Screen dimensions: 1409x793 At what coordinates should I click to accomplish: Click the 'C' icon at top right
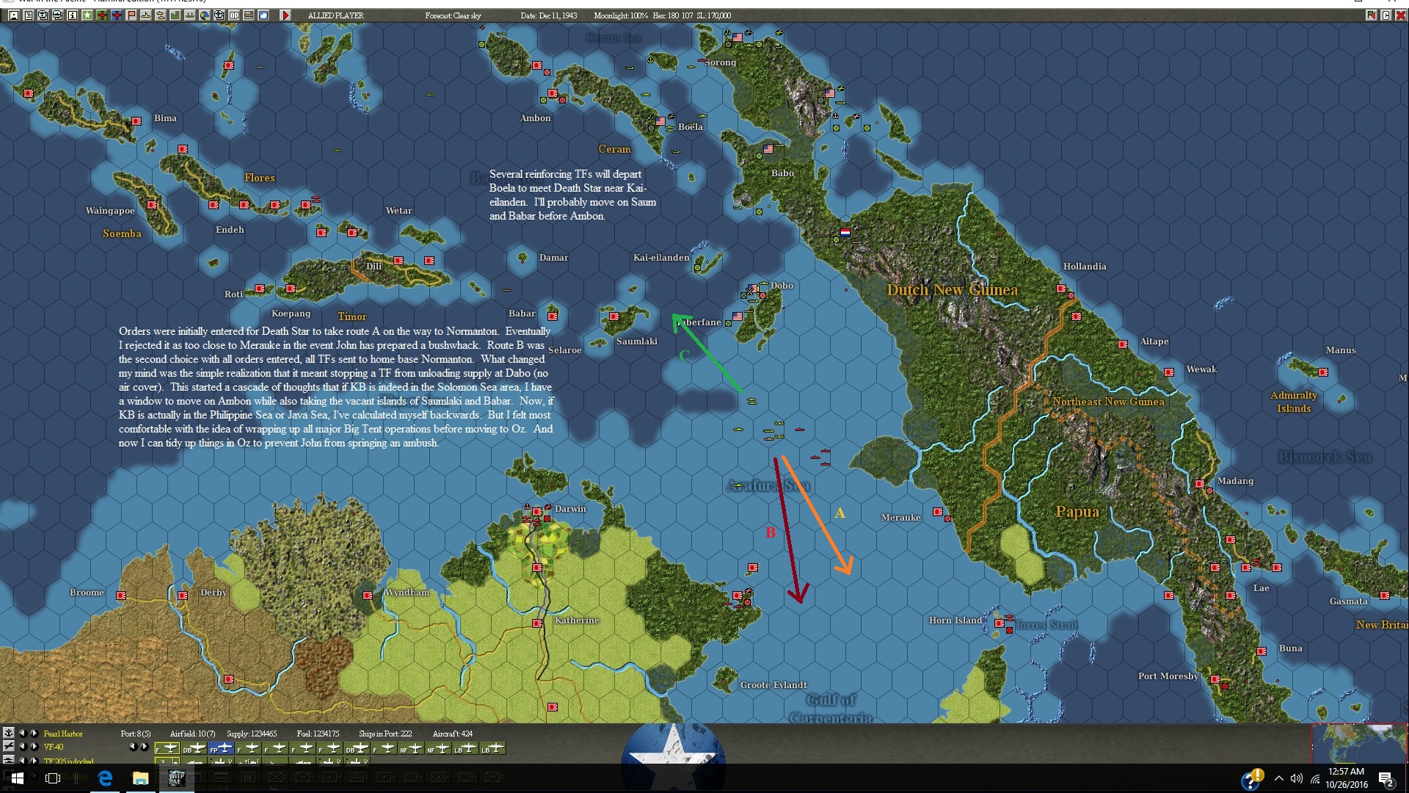[x=1386, y=15]
